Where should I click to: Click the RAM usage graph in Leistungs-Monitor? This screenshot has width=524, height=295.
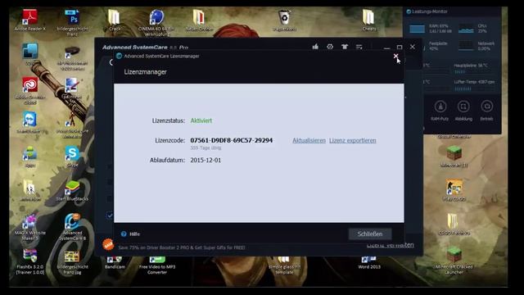417,29
